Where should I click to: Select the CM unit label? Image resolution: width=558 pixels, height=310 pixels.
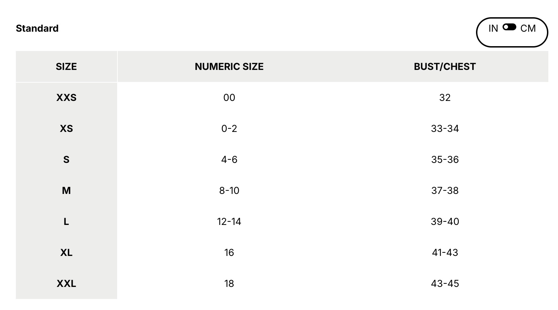[528, 29]
